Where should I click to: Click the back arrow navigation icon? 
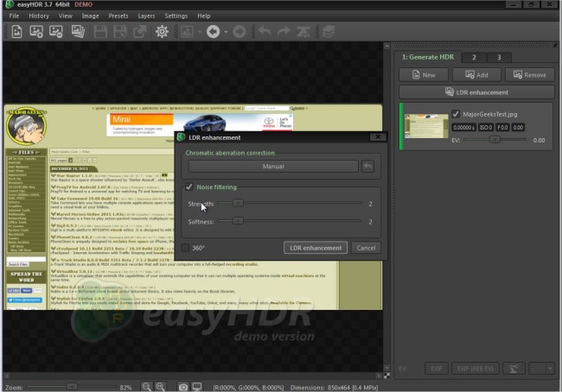point(214,32)
